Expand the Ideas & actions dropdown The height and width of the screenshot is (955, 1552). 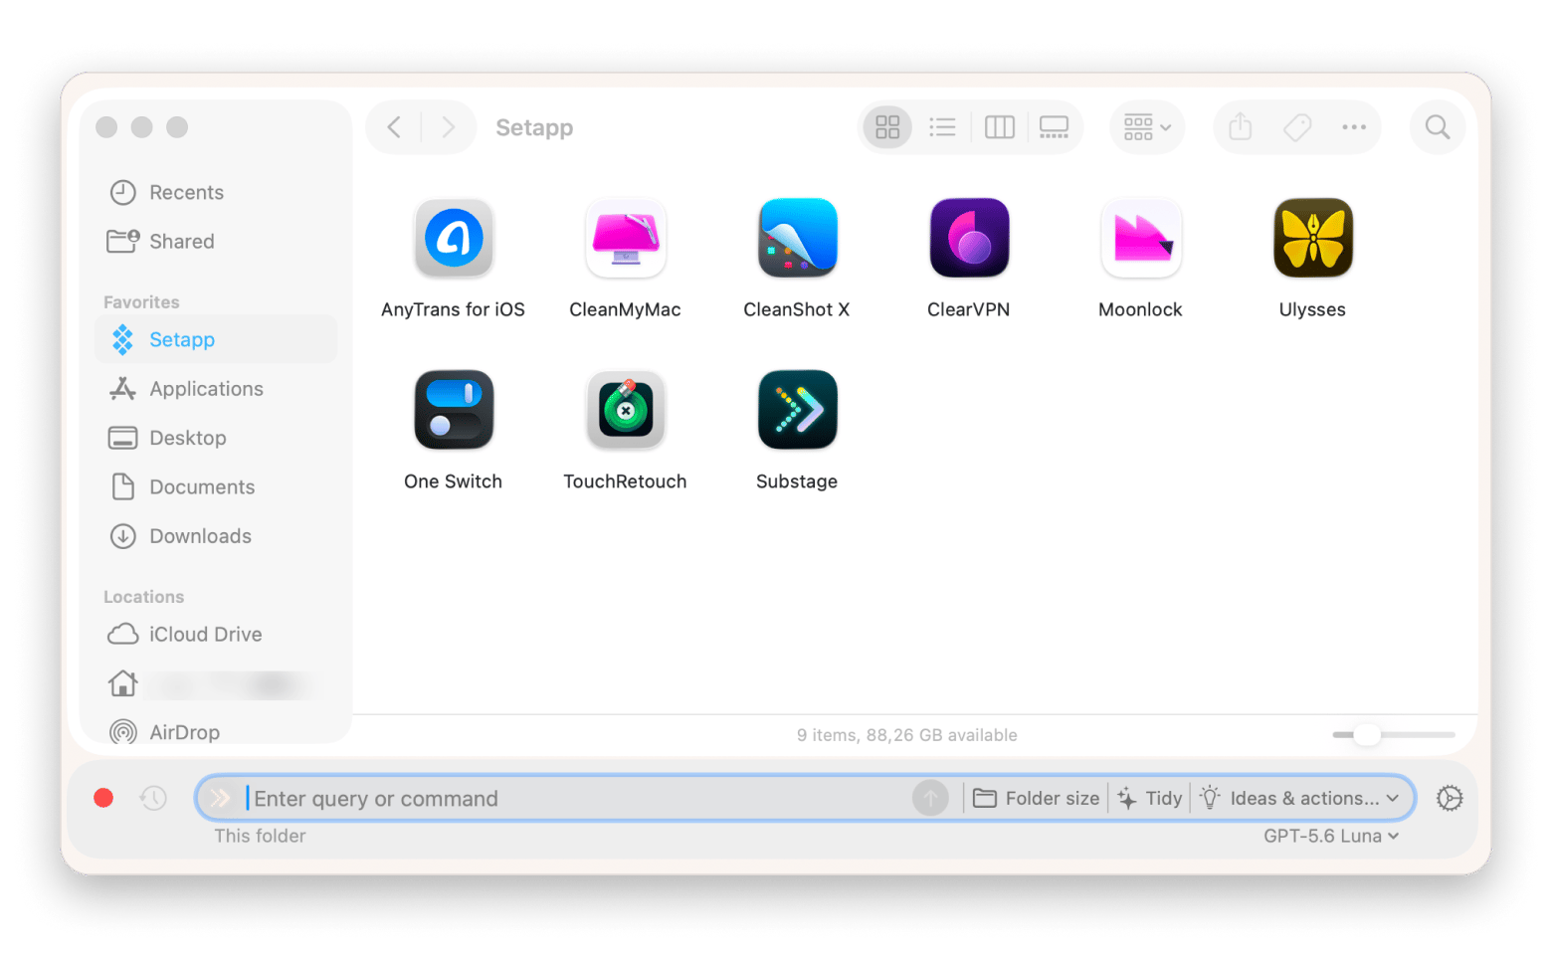tap(1301, 798)
